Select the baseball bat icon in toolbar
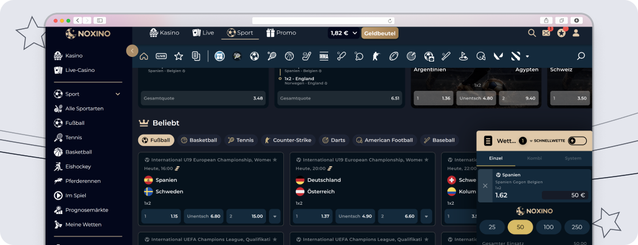This screenshot has height=245, width=638. coord(446,56)
